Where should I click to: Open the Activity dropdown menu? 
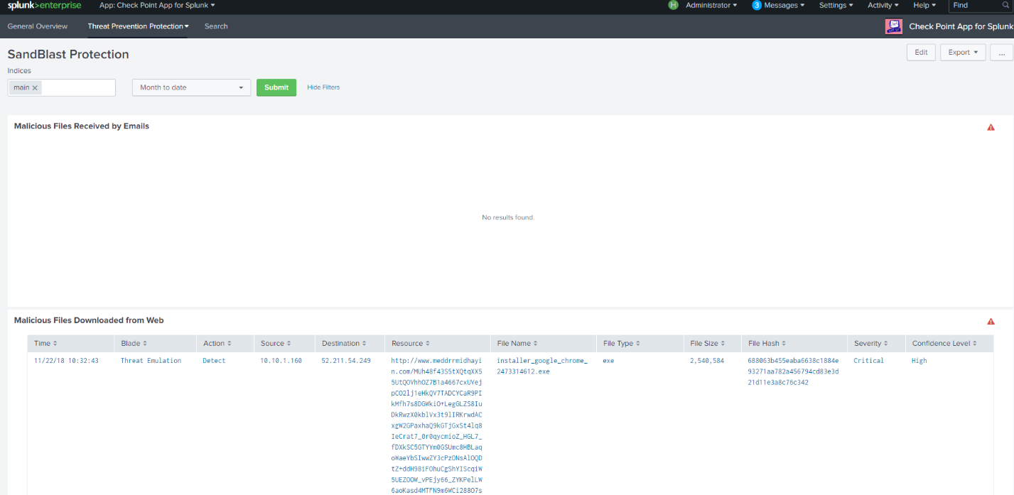(883, 5)
